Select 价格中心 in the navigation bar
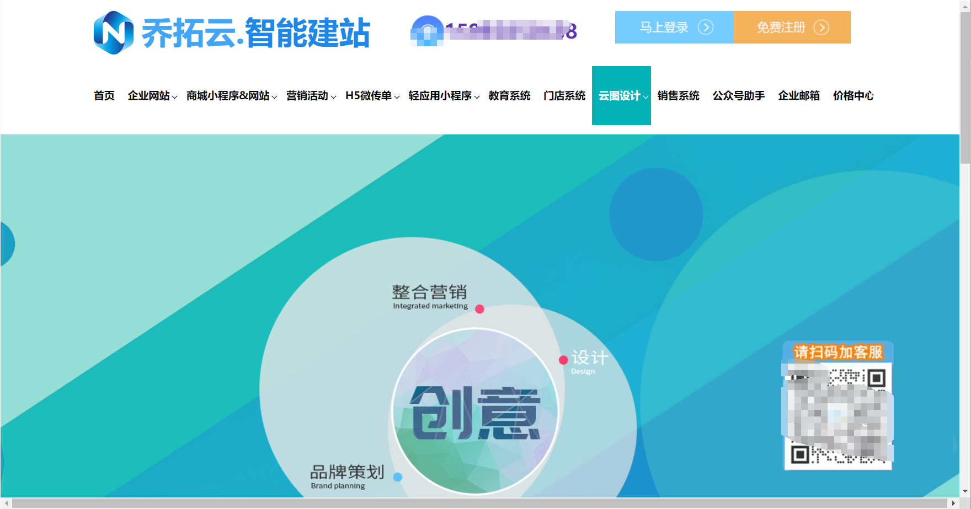Image resolution: width=971 pixels, height=509 pixels. coord(853,96)
